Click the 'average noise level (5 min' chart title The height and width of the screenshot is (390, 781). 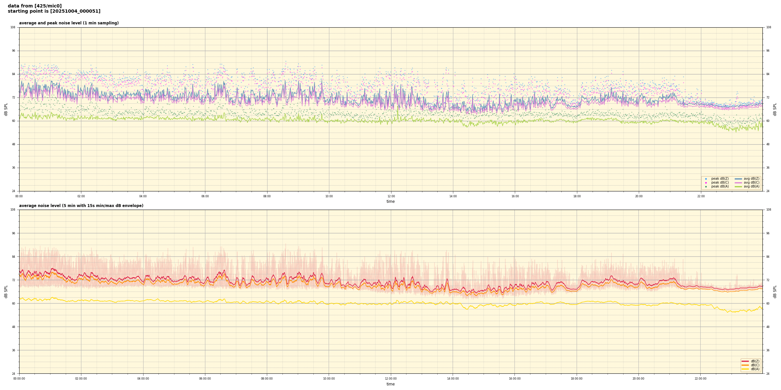tap(81, 206)
